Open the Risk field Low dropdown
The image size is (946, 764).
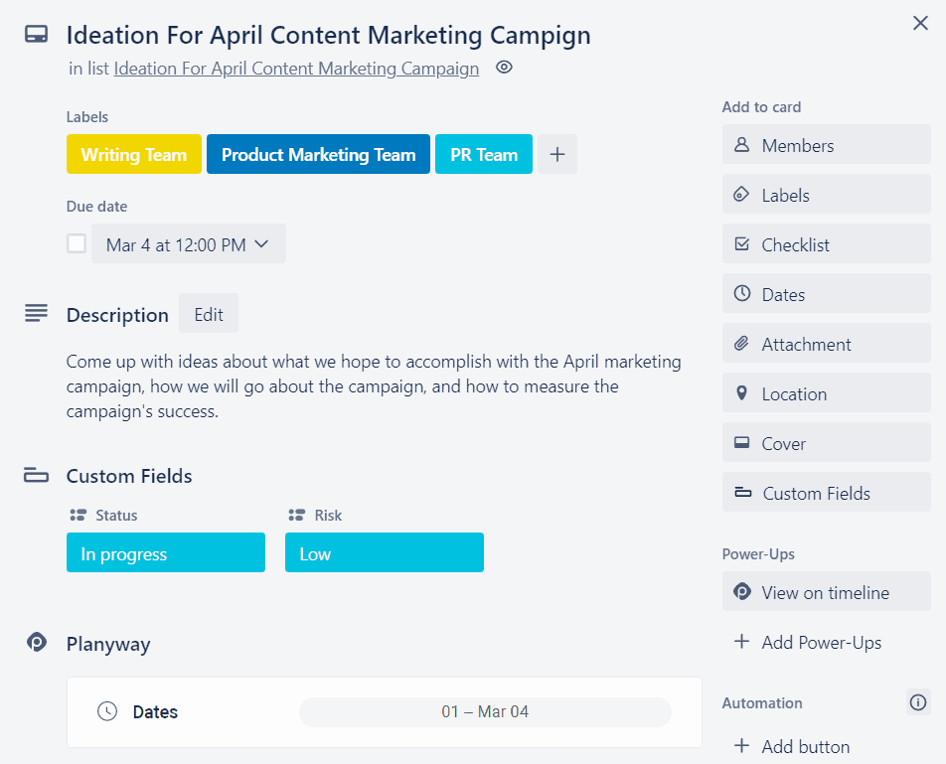coord(385,552)
